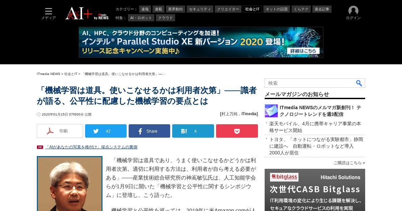
Task: Open the クラウド feature
Action: tap(165, 18)
